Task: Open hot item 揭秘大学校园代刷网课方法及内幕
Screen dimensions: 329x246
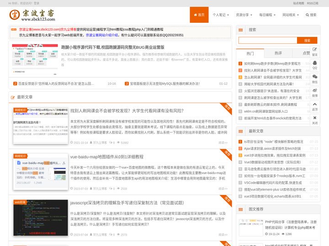Action: tap(269, 84)
